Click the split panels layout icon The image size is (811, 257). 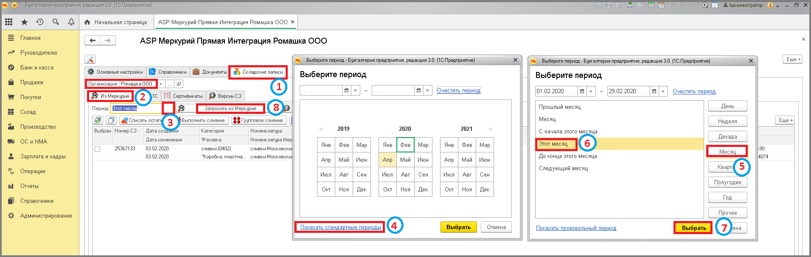pyautogui.click(x=715, y=5)
